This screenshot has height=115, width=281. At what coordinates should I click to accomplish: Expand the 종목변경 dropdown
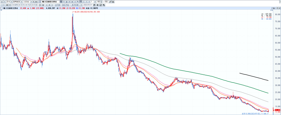tap(22, 1)
